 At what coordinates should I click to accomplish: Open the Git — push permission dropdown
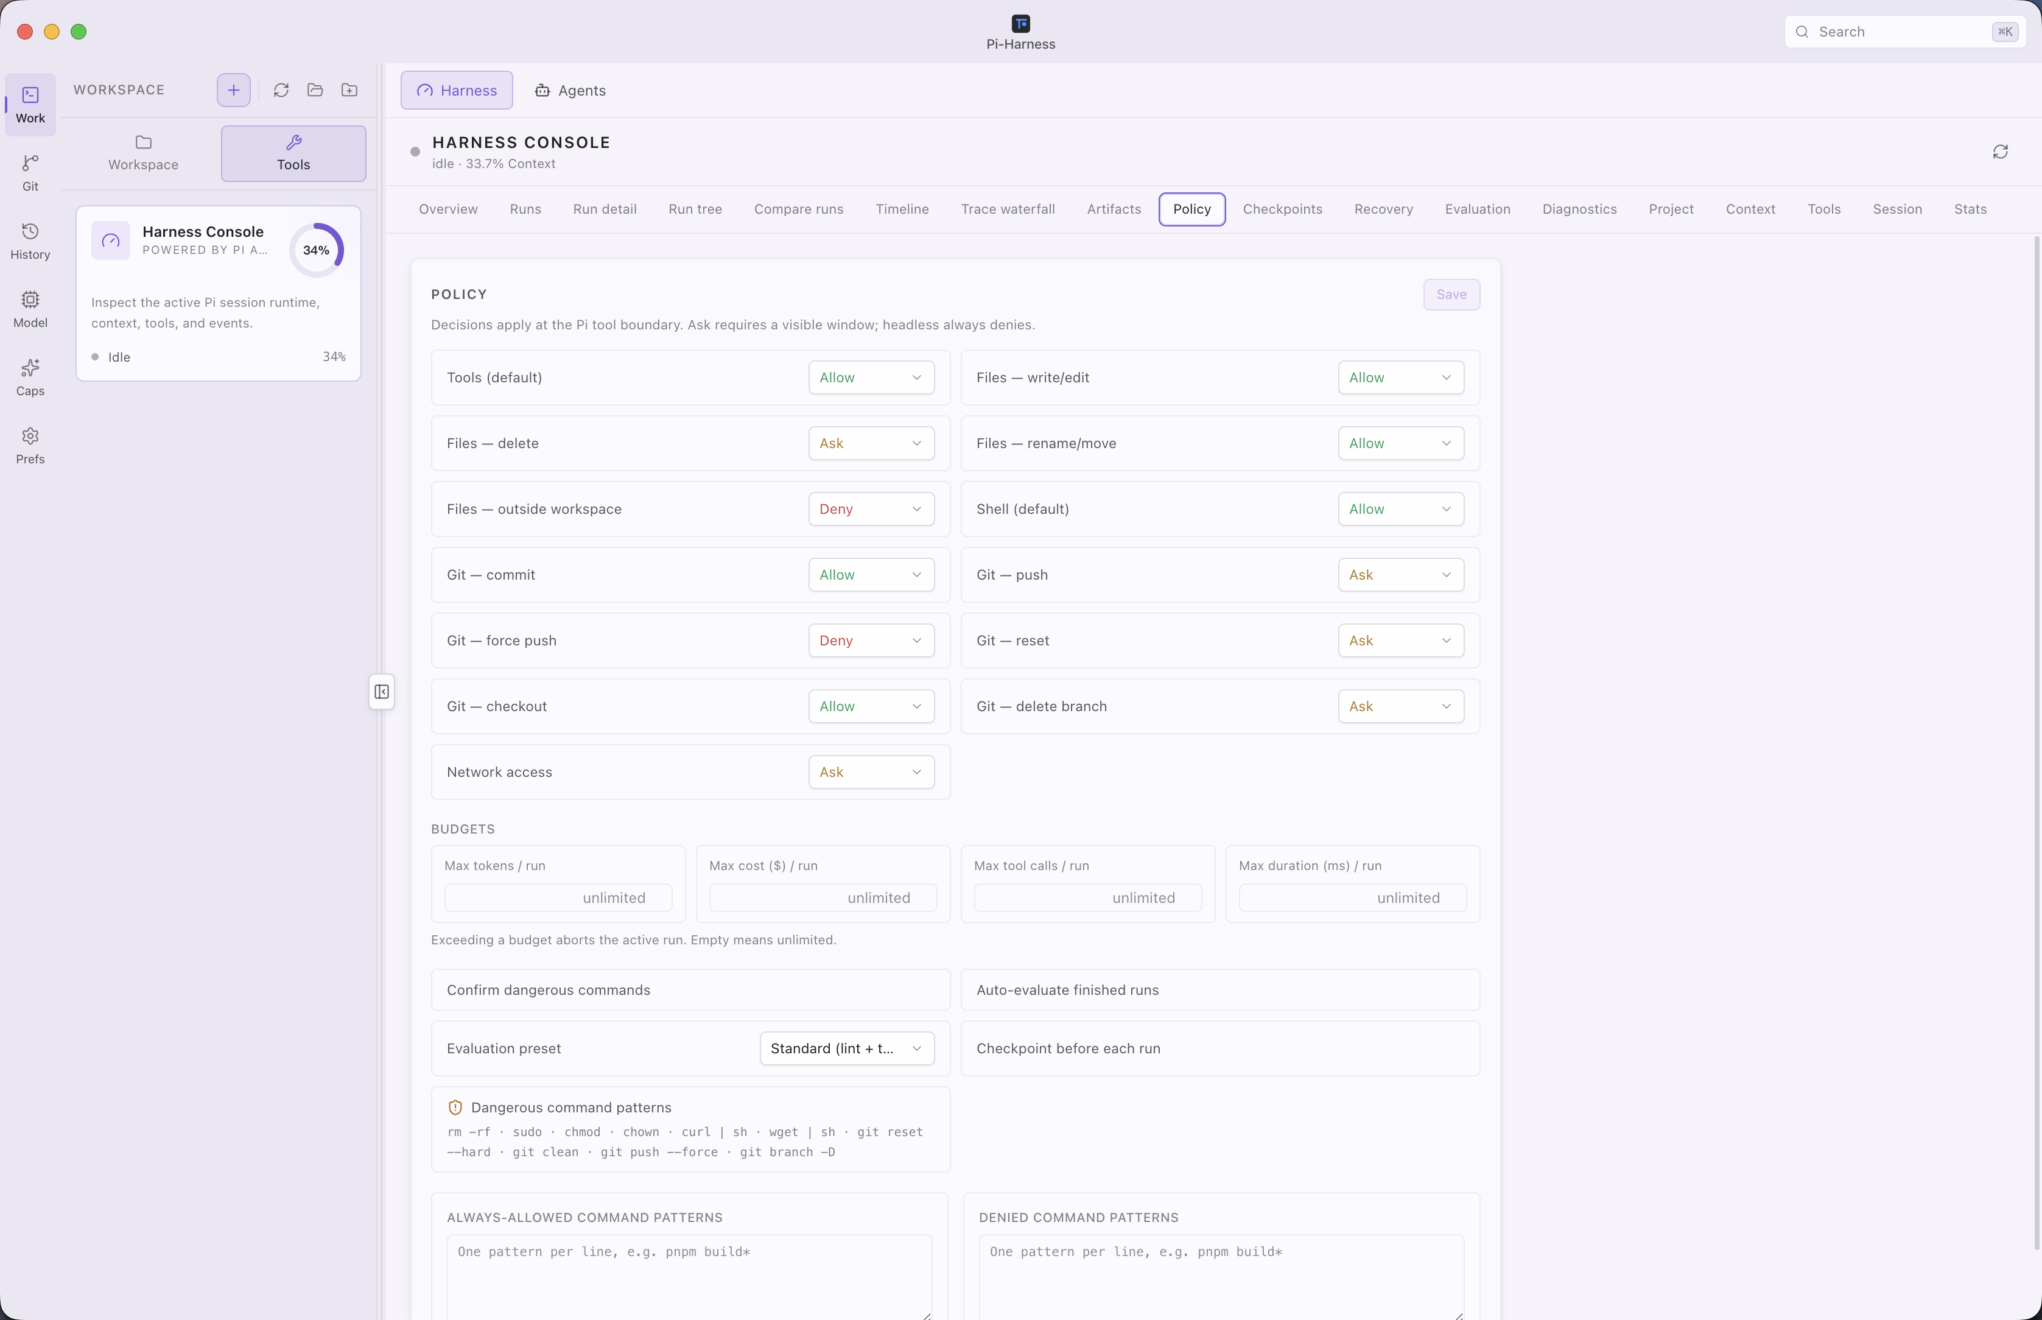[x=1400, y=575]
